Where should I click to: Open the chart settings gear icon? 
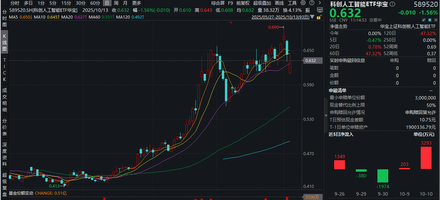tap(303, 3)
